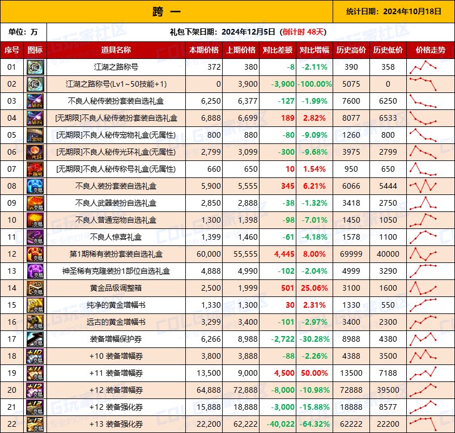This screenshot has height=433, width=455.
Task: Click the item name 神圣稀有克隆装扮1部位自选礼盒
Action: coord(116,271)
